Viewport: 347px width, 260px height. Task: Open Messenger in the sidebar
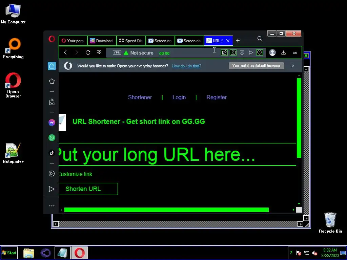click(52, 123)
